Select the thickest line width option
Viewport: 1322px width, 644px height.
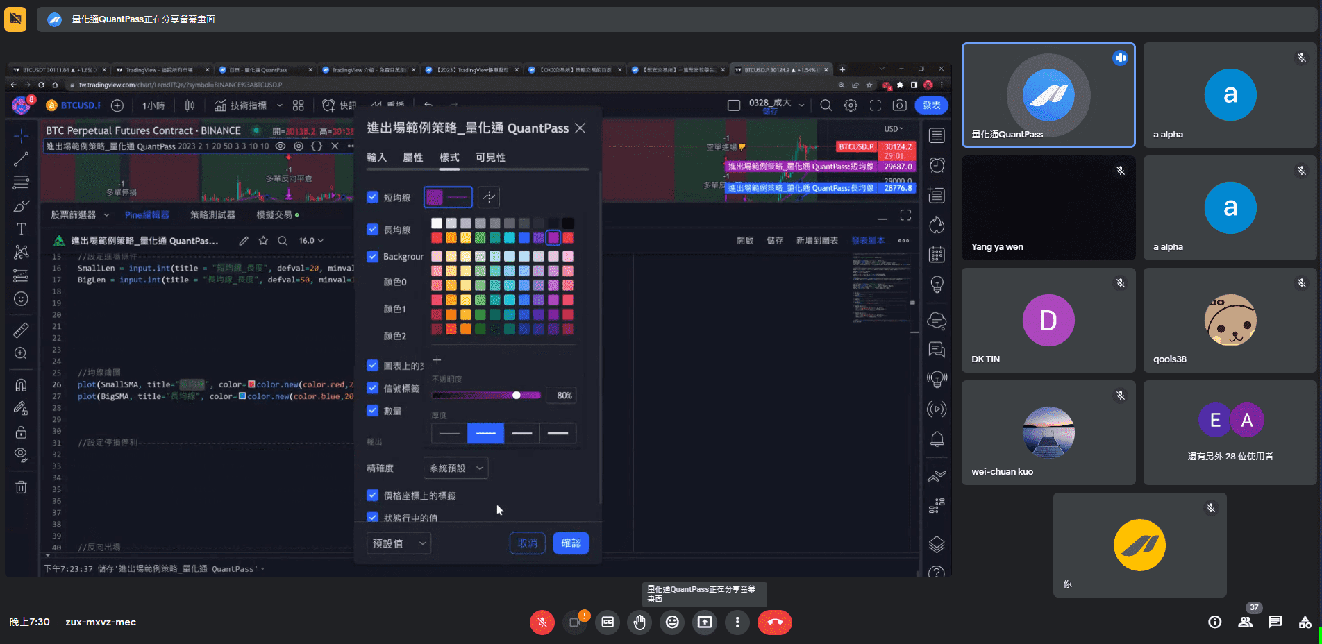(x=558, y=433)
